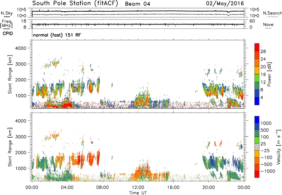This screenshot has height=195, width=282.
Task: Click the "N.Sky" legend label
Action: tap(7, 13)
